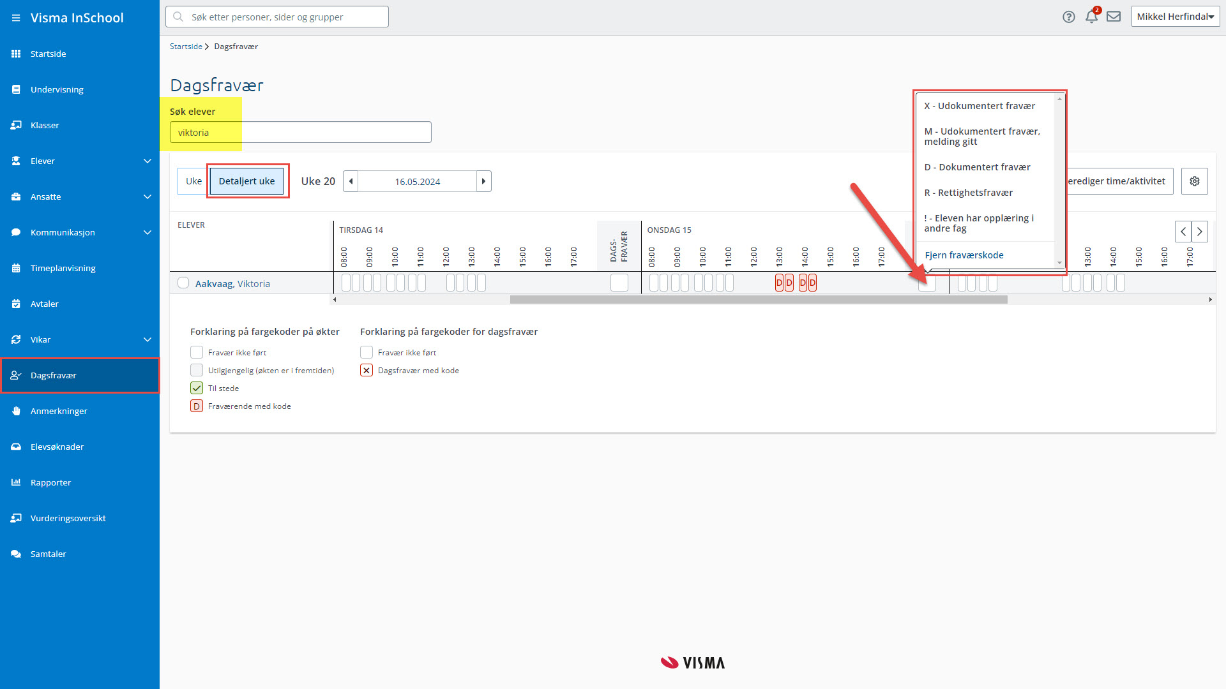
Task: Select the checkbox for Aakvaag, Viktoria
Action: click(183, 283)
